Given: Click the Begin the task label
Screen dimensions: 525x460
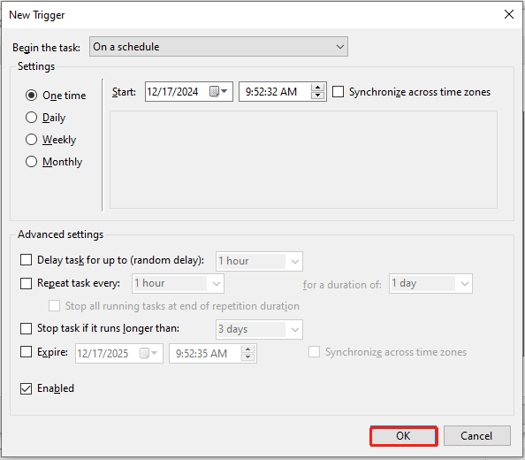Looking at the screenshot, I should (x=46, y=48).
